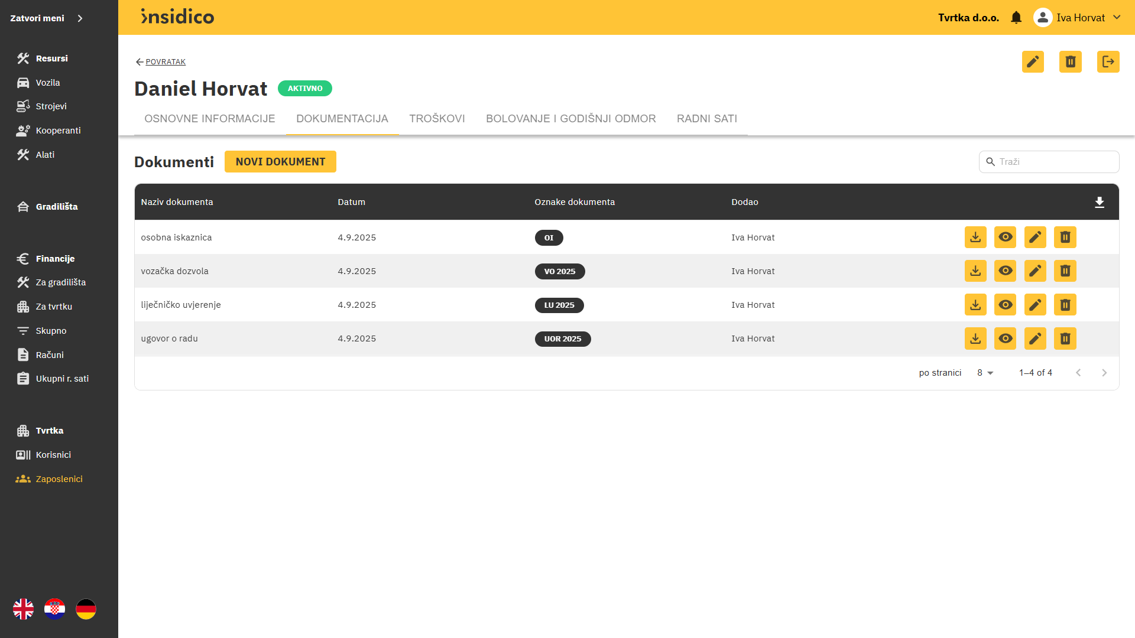Download the osobna iskaznica document
Screen dimensions: 1135x638
coord(975,237)
